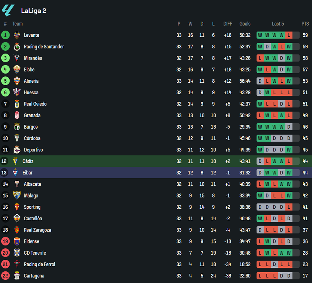
Task: Click the Elche club badge
Action: tap(17, 70)
